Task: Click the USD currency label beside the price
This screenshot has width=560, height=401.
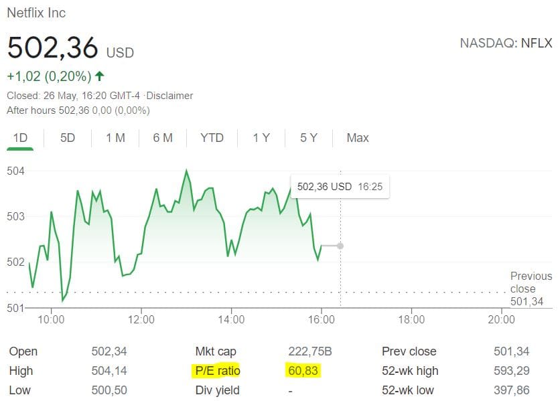Action: (120, 53)
